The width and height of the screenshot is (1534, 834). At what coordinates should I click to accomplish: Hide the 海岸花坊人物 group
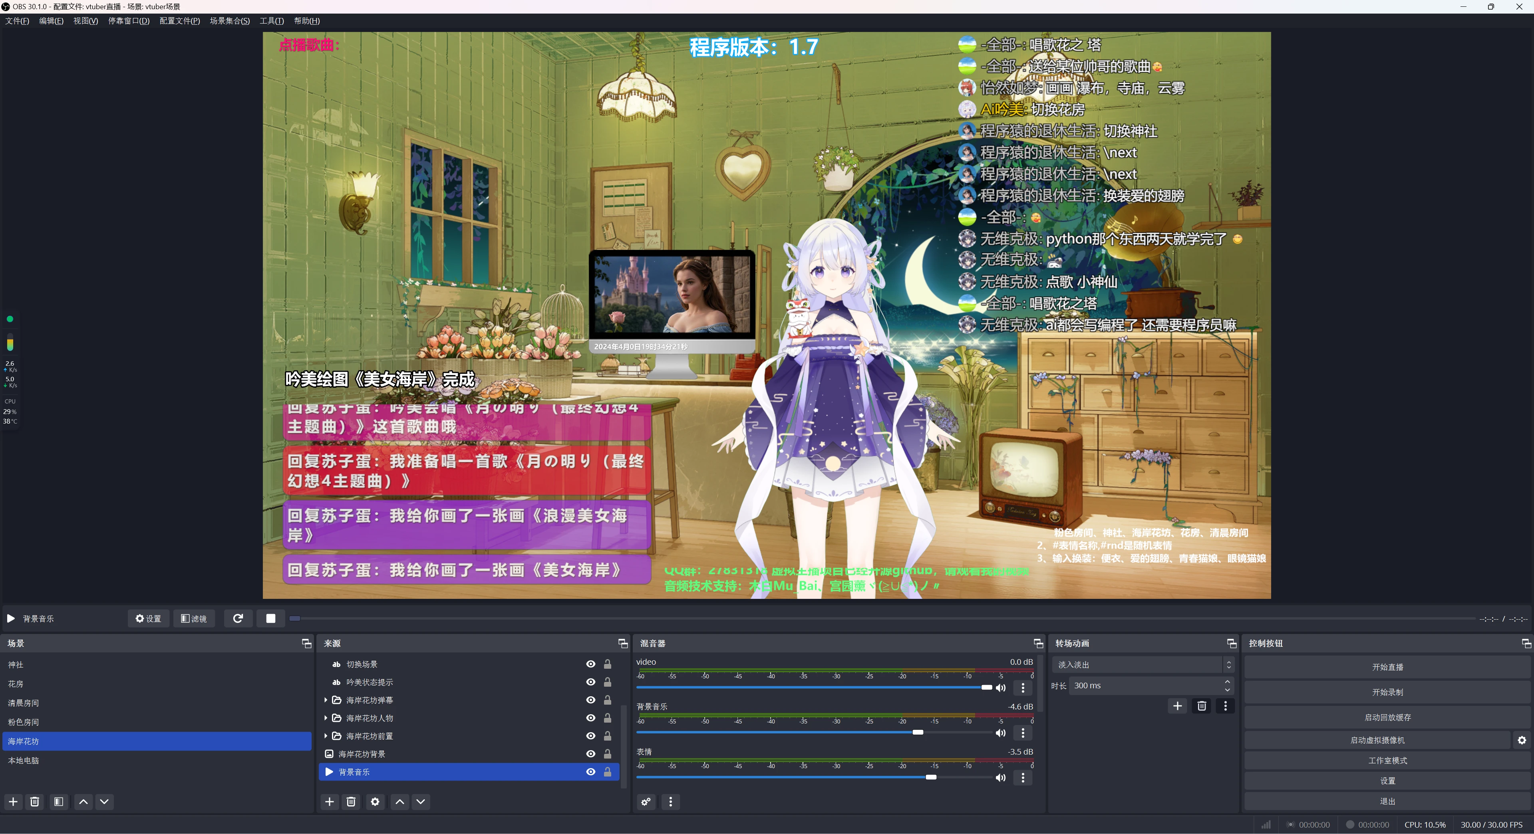590,717
